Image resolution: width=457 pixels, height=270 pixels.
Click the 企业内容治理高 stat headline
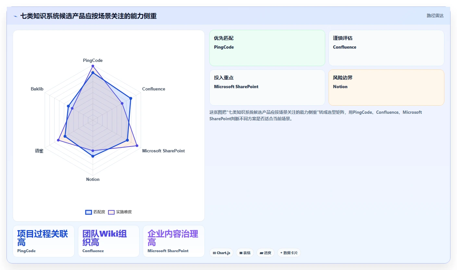click(173, 238)
